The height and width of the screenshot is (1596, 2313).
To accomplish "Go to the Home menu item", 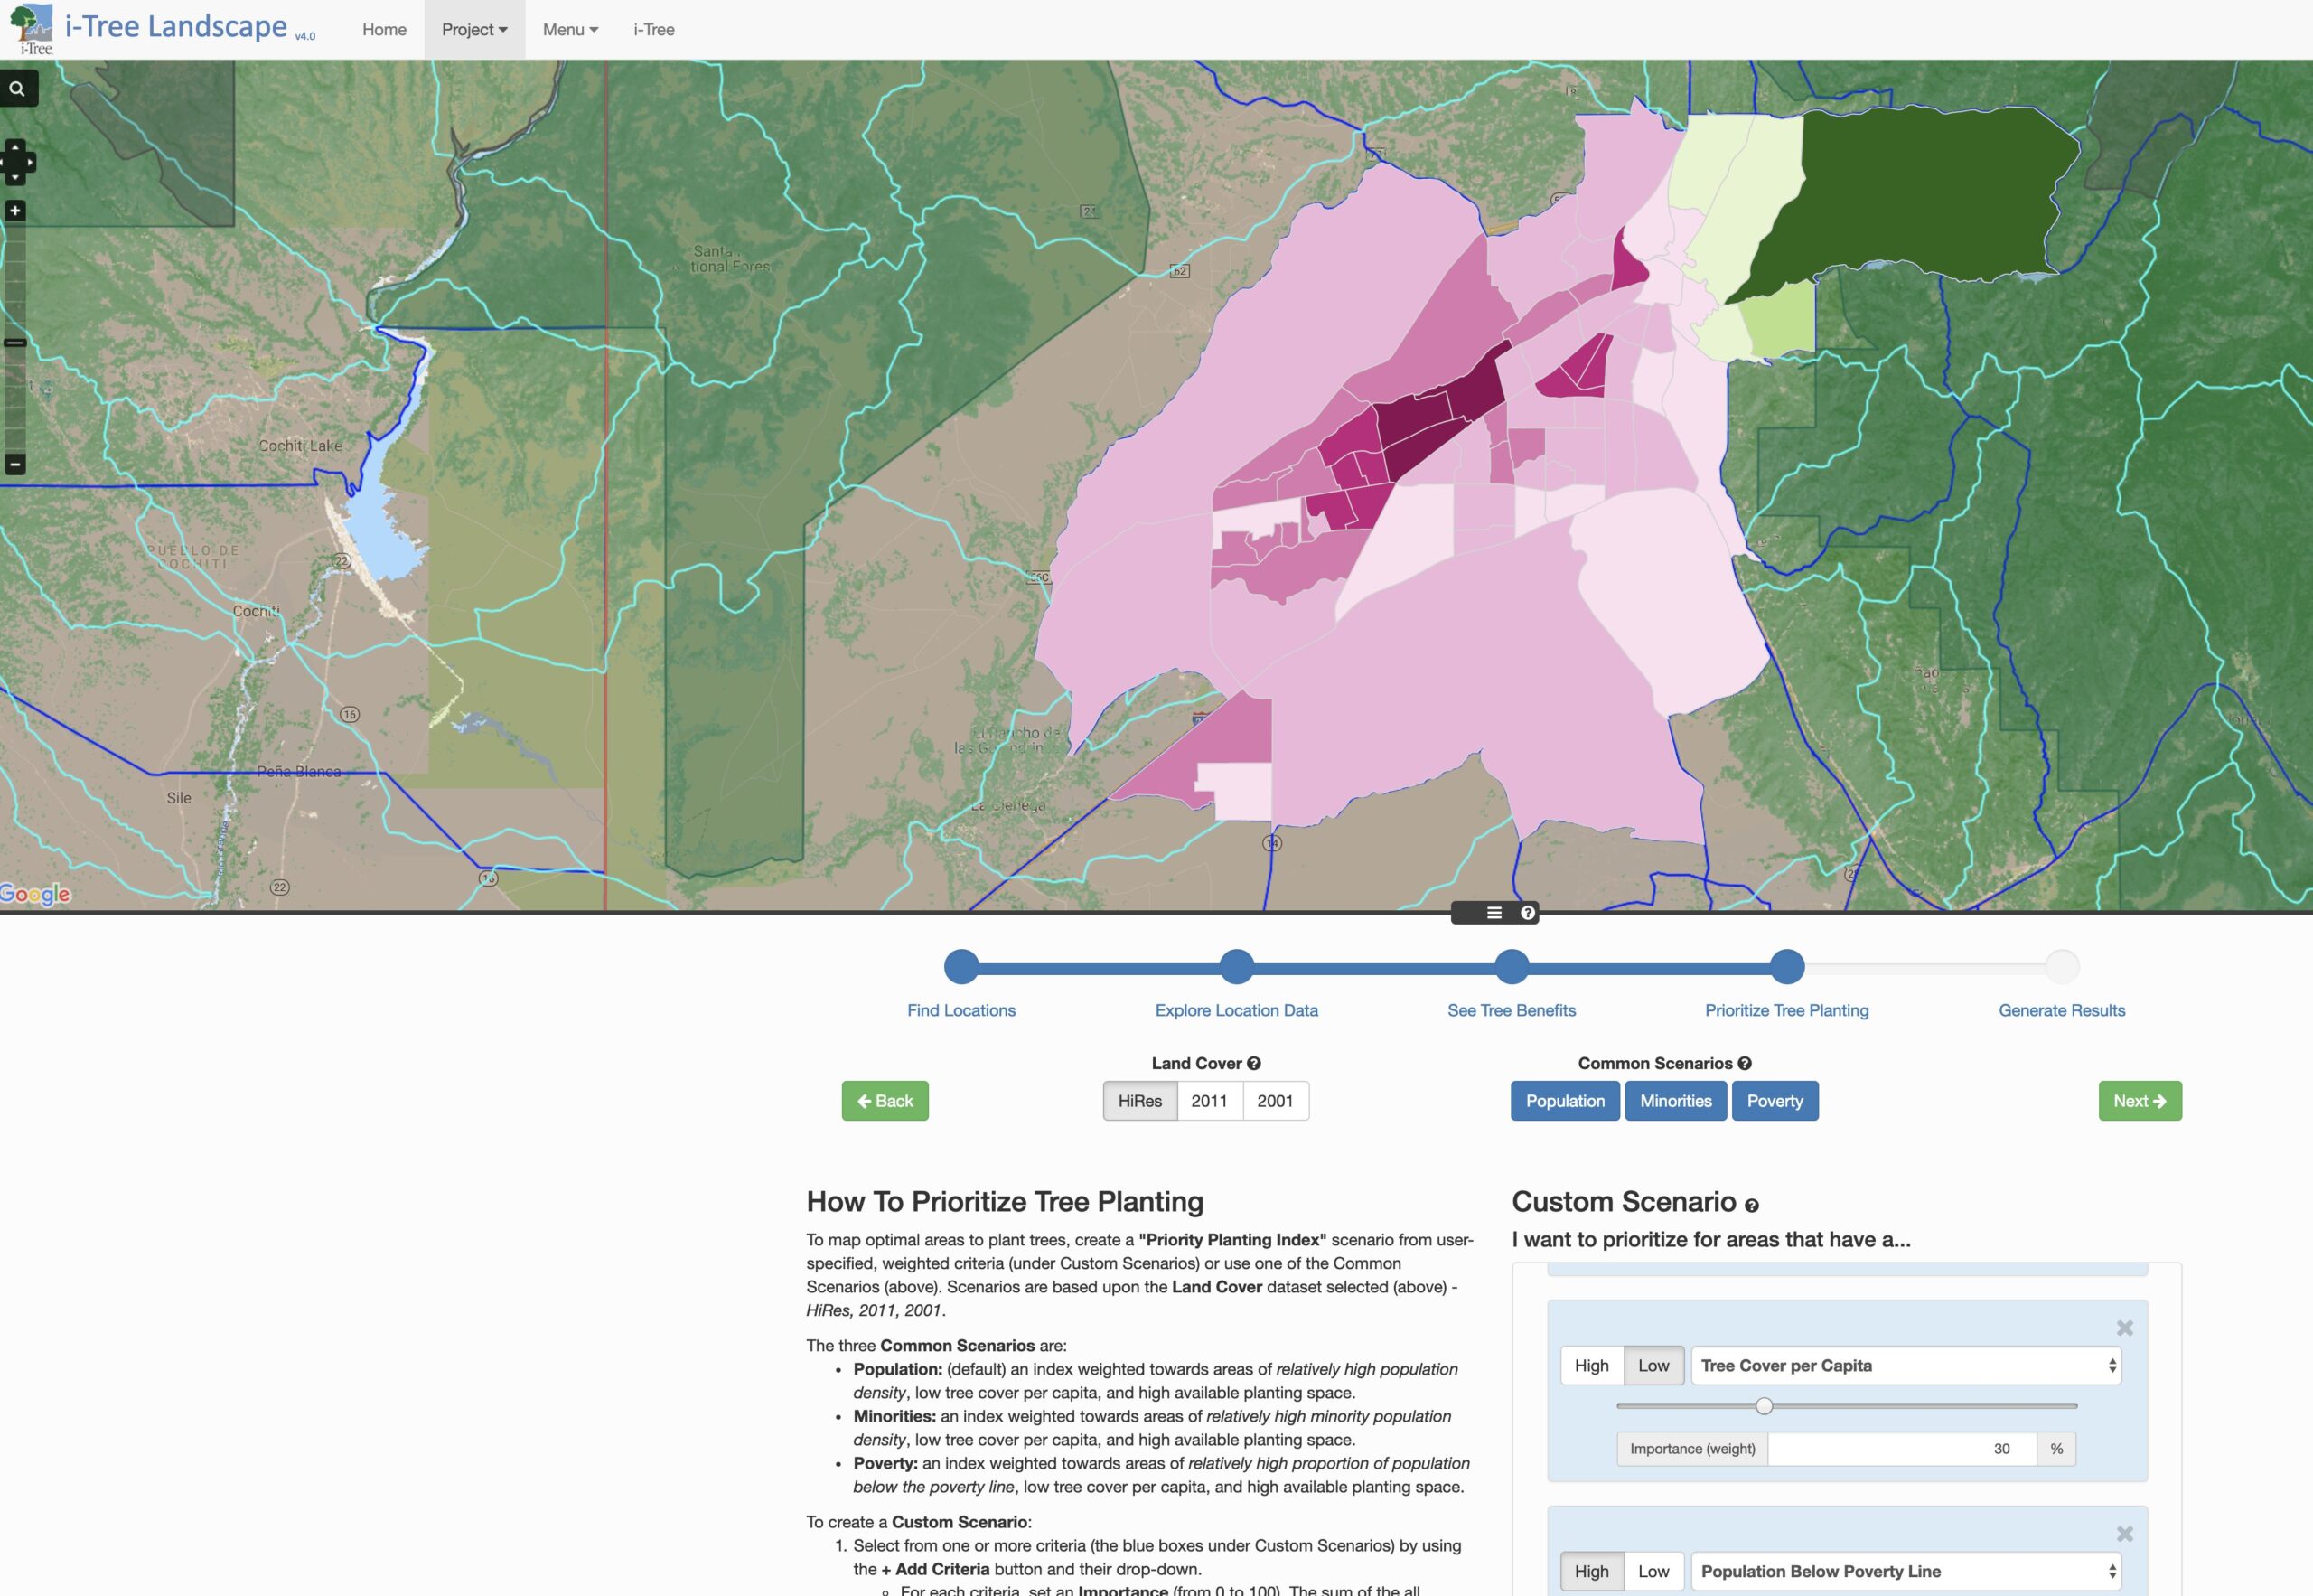I will (384, 30).
